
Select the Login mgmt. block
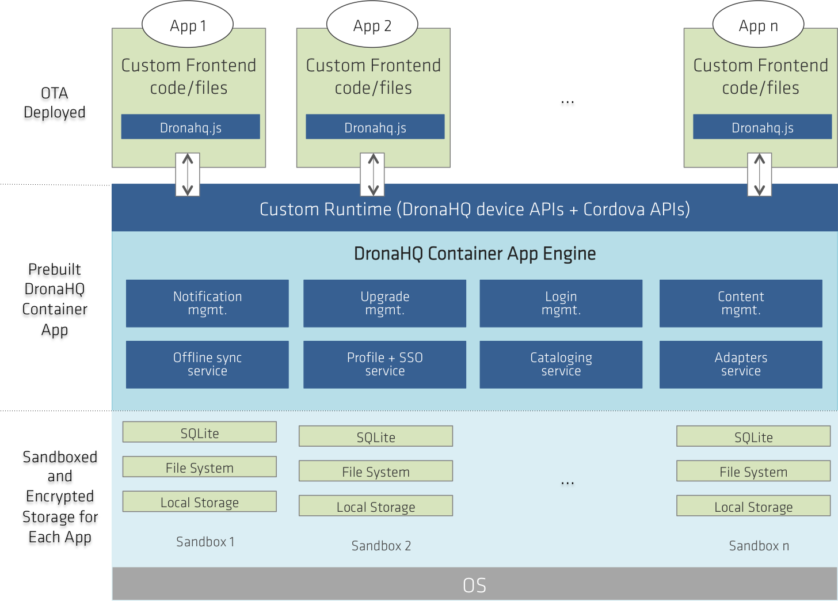point(561,303)
